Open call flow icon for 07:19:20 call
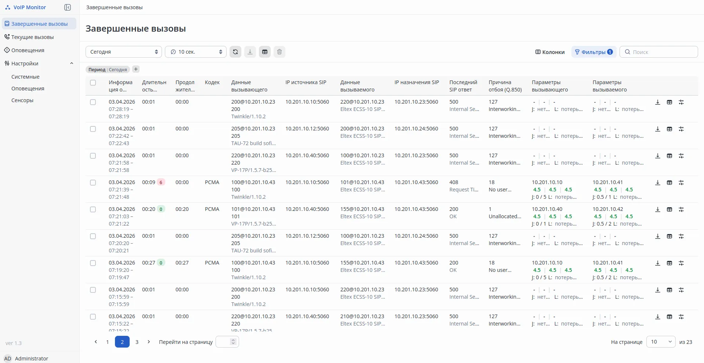 [681, 263]
